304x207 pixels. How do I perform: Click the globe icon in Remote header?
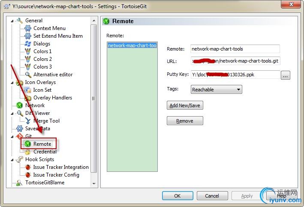[x=106, y=21]
